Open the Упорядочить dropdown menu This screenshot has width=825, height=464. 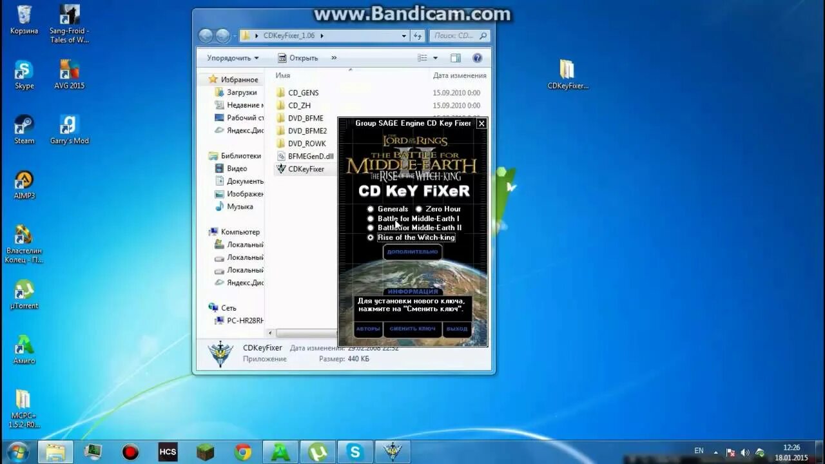click(233, 58)
